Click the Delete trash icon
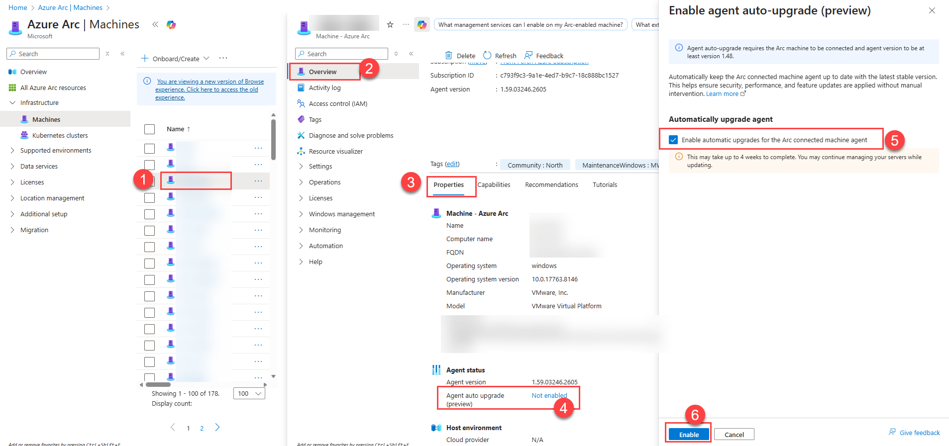The width and height of the screenshot is (949, 446). [448, 56]
